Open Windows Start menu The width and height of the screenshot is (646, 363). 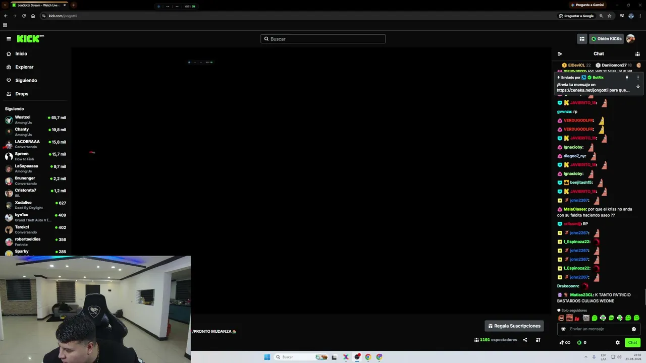(x=267, y=357)
